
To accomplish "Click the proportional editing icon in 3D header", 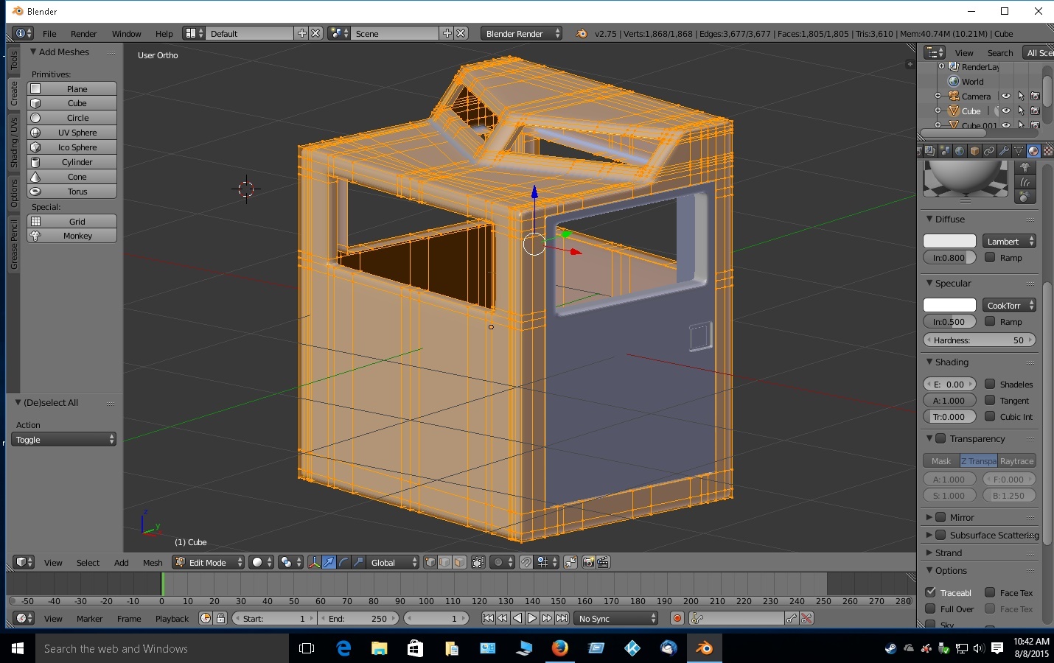I will pyautogui.click(x=498, y=562).
